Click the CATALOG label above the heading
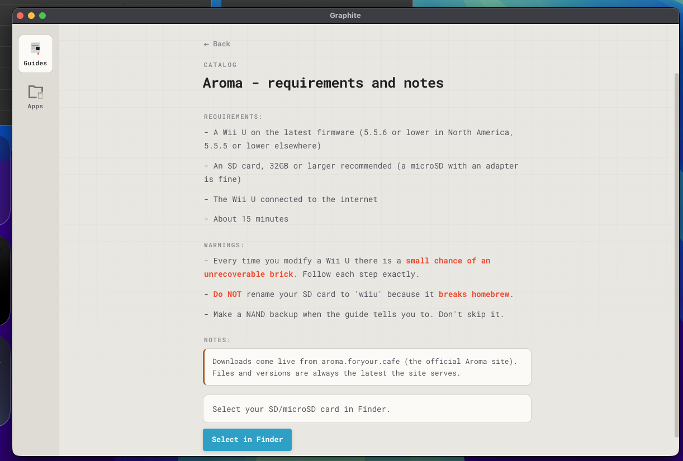 coord(220,65)
